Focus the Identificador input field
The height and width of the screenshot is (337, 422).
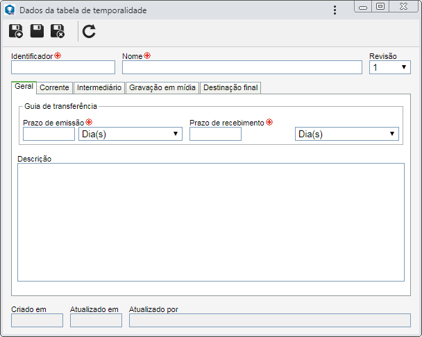coord(63,67)
